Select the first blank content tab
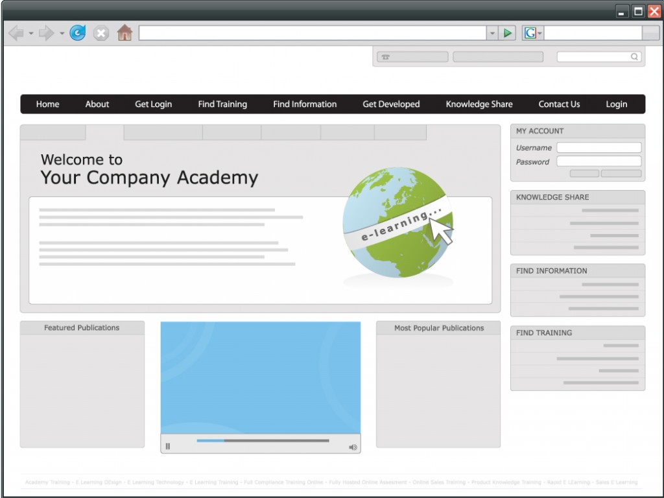 (53, 132)
